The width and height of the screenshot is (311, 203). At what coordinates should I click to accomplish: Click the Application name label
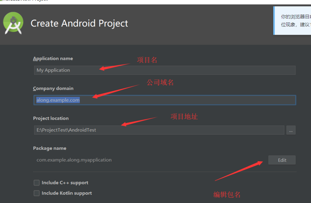point(53,59)
